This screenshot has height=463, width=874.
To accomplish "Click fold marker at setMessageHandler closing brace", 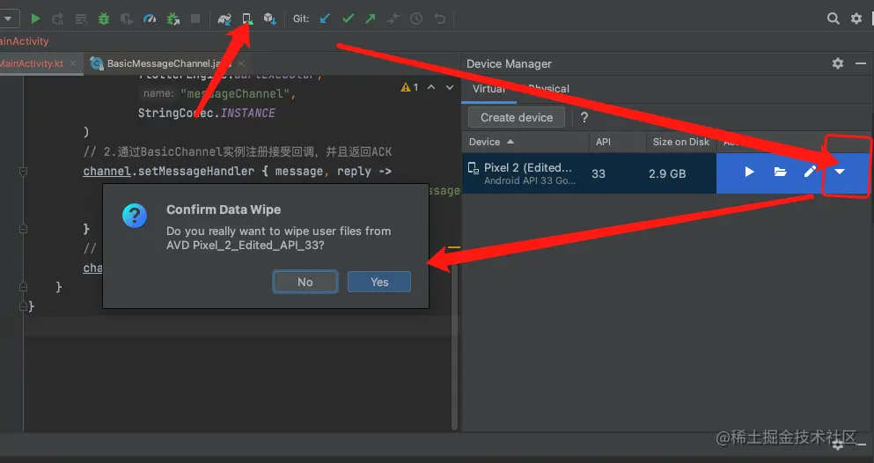I will tap(24, 229).
